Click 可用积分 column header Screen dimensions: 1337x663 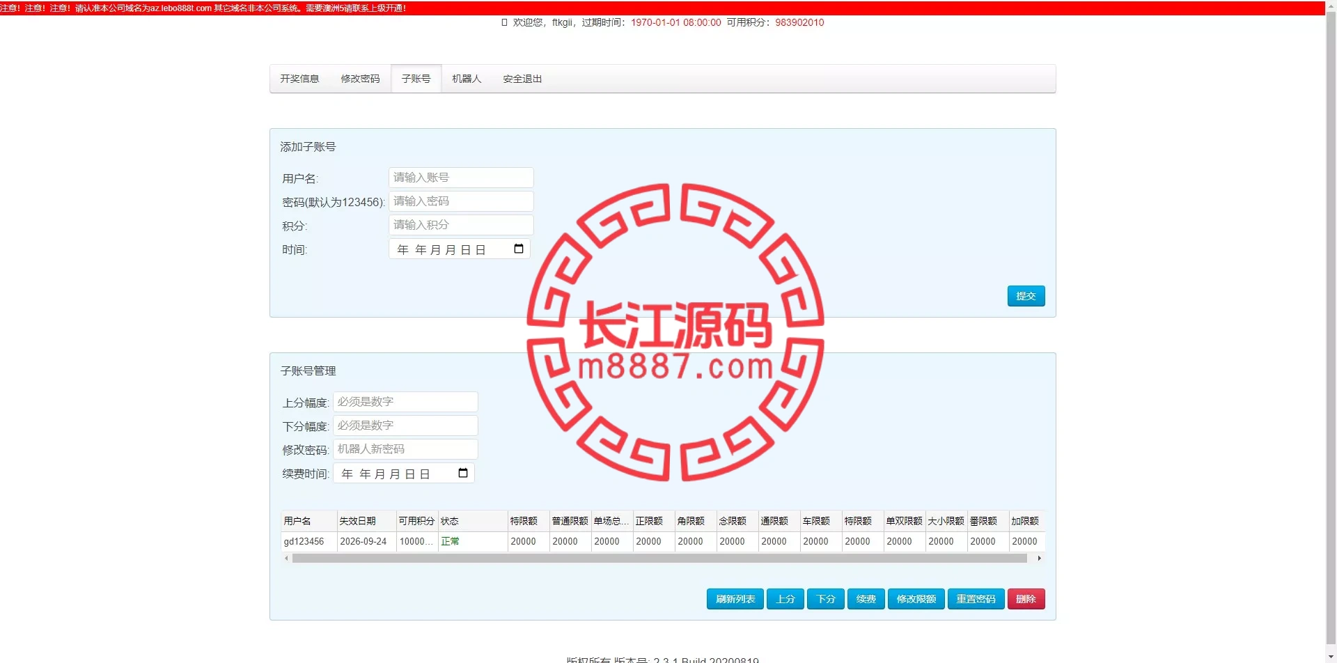click(416, 521)
